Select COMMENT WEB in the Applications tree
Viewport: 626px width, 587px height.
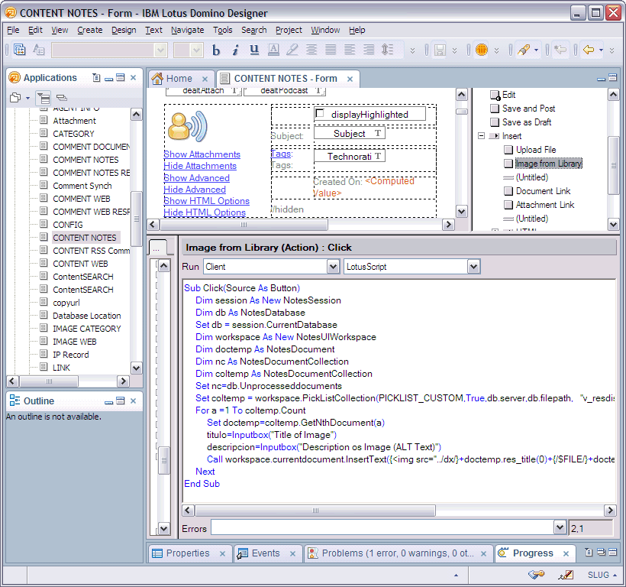coord(82,199)
